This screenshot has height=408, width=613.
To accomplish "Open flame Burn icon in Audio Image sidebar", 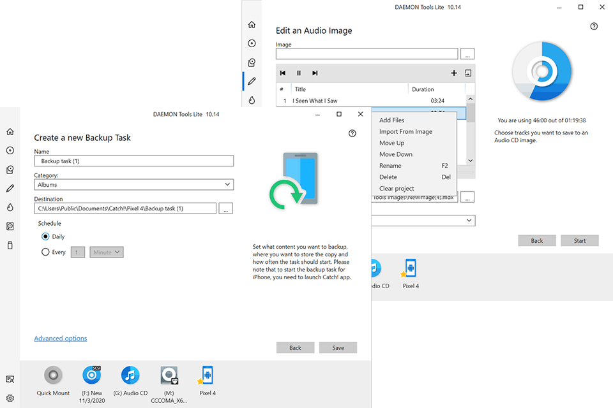I will coord(252,100).
